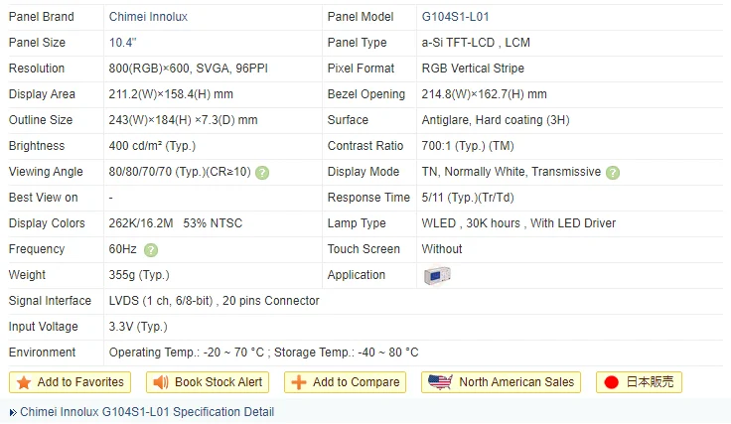Click Signal Interface value LVDS 20 pins Connector

coord(214,301)
